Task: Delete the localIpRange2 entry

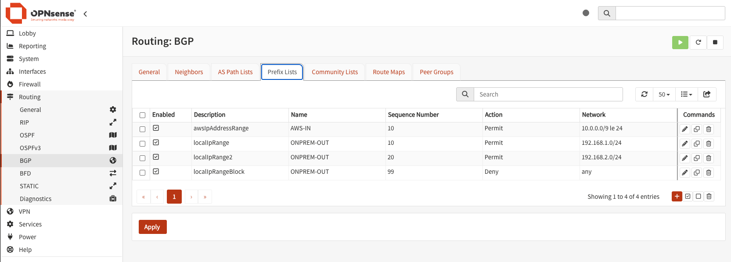Action: click(x=709, y=158)
